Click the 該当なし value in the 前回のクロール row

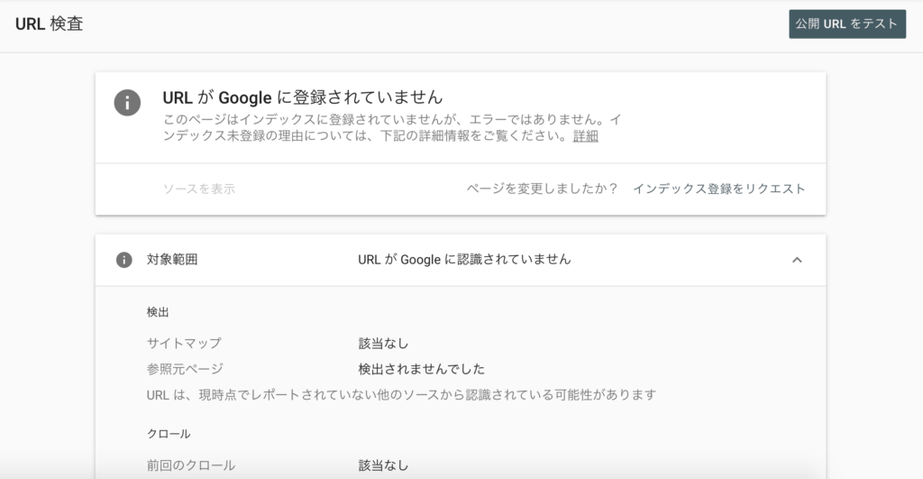[x=383, y=465]
